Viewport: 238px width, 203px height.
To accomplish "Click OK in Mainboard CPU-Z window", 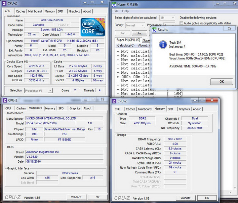I will click(98, 197).
